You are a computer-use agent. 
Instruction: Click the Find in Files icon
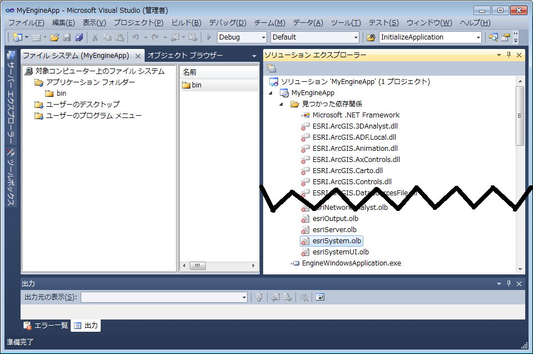tap(371, 37)
